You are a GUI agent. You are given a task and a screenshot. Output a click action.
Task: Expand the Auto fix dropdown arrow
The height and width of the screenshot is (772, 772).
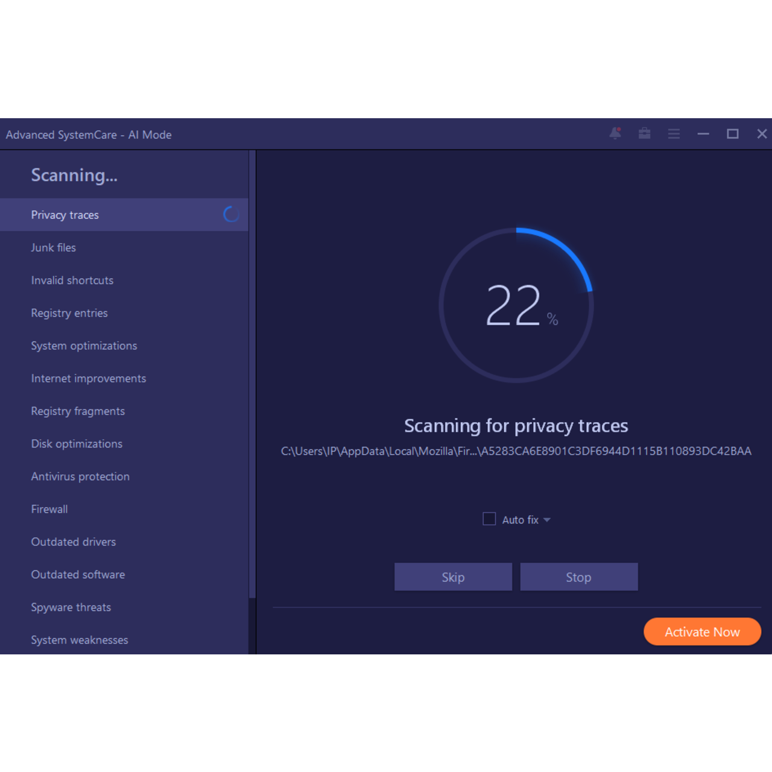click(547, 520)
